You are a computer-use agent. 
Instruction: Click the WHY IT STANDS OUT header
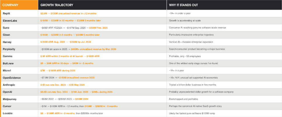click(x=224, y=5)
